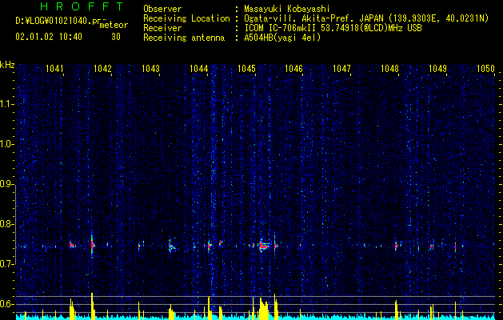Viewport: 503px width, 320px height.
Task: Click the Receiver ICOM IC-706mkII line
Action: (333, 28)
